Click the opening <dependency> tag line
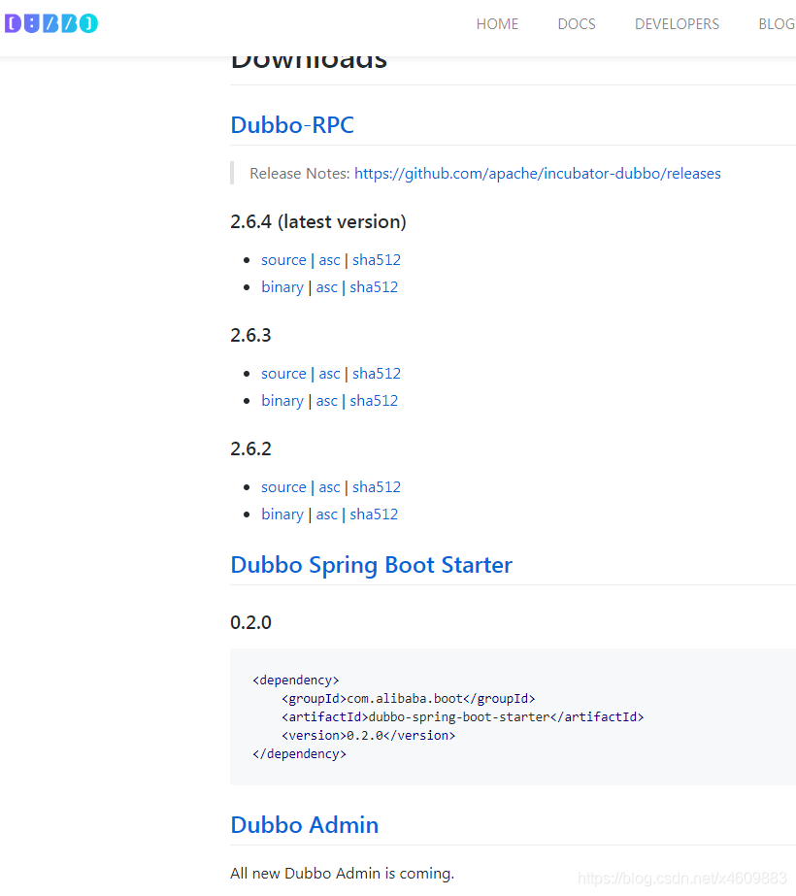This screenshot has width=796, height=896. coord(296,680)
